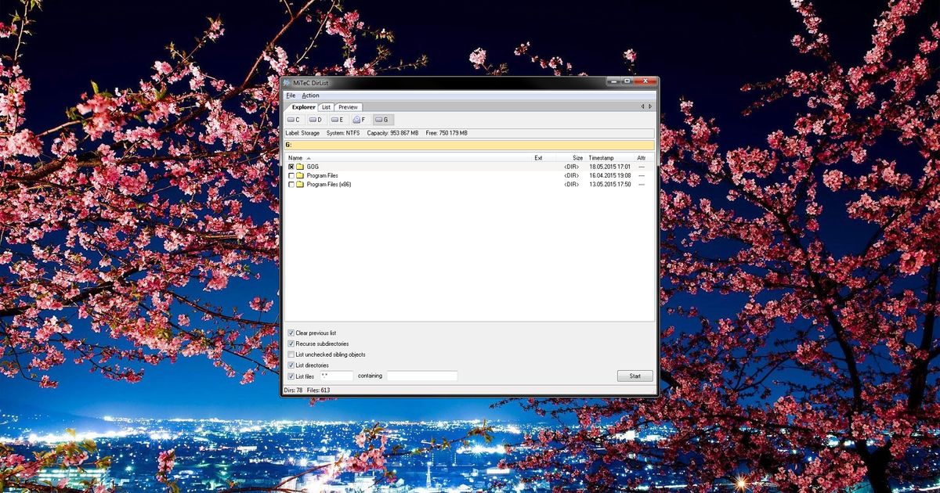Image resolution: width=940 pixels, height=493 pixels.
Task: Click the right tab scroll arrow
Action: [649, 106]
